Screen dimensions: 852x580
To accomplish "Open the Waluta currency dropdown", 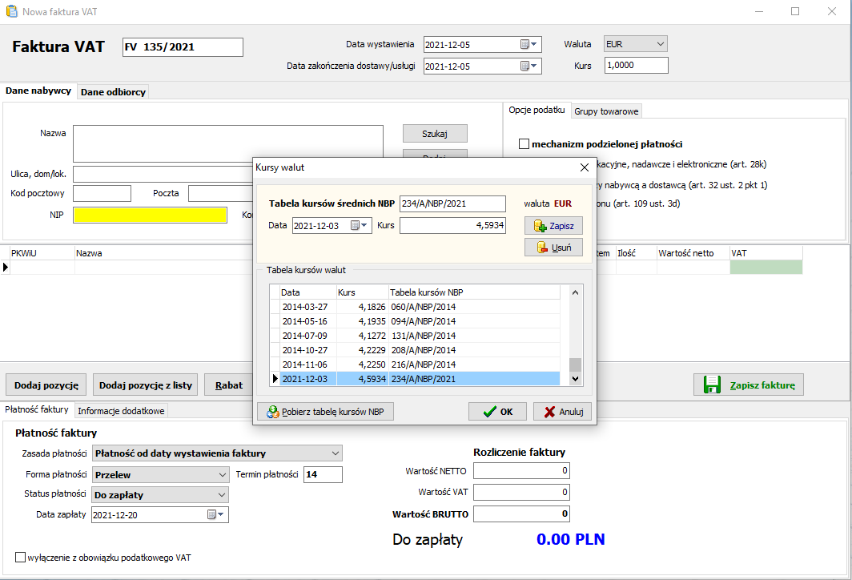I will [x=636, y=44].
